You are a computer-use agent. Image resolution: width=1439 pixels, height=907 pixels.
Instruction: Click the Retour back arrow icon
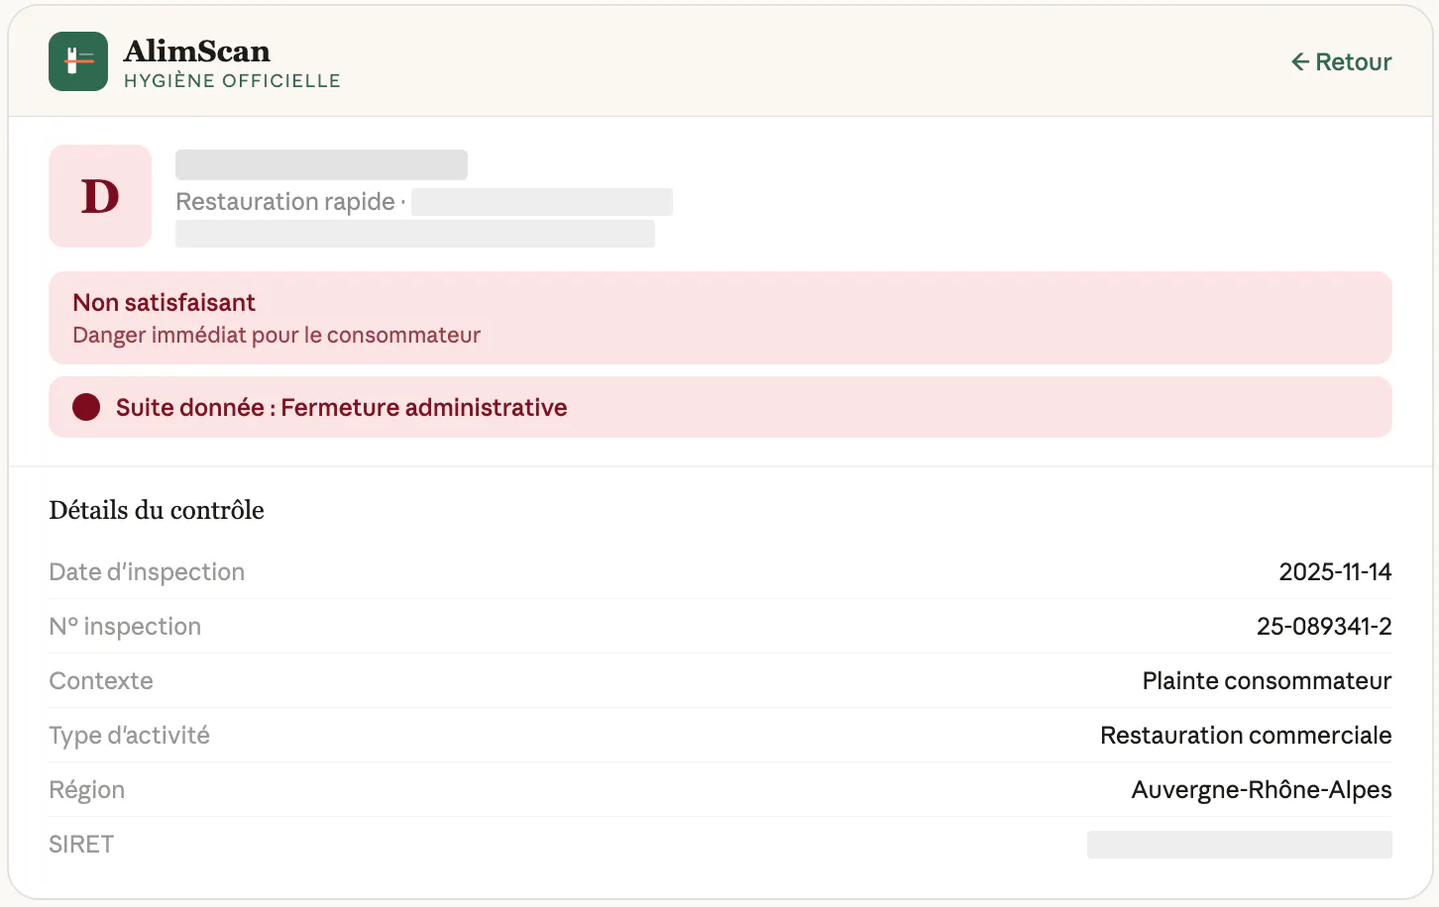point(1300,62)
